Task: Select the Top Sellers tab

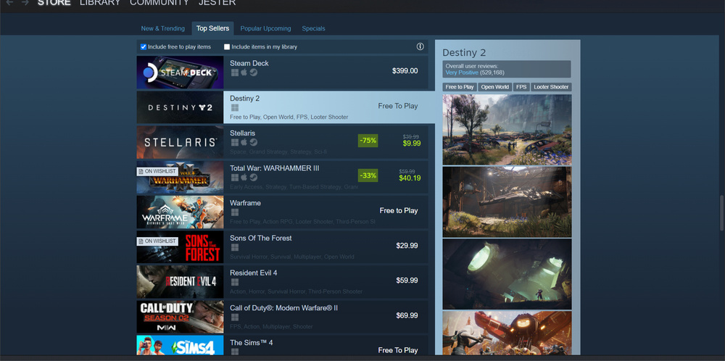Action: pyautogui.click(x=212, y=29)
